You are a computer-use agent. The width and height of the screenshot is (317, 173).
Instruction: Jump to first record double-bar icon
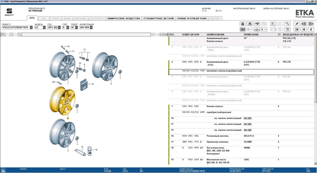click(296, 30)
